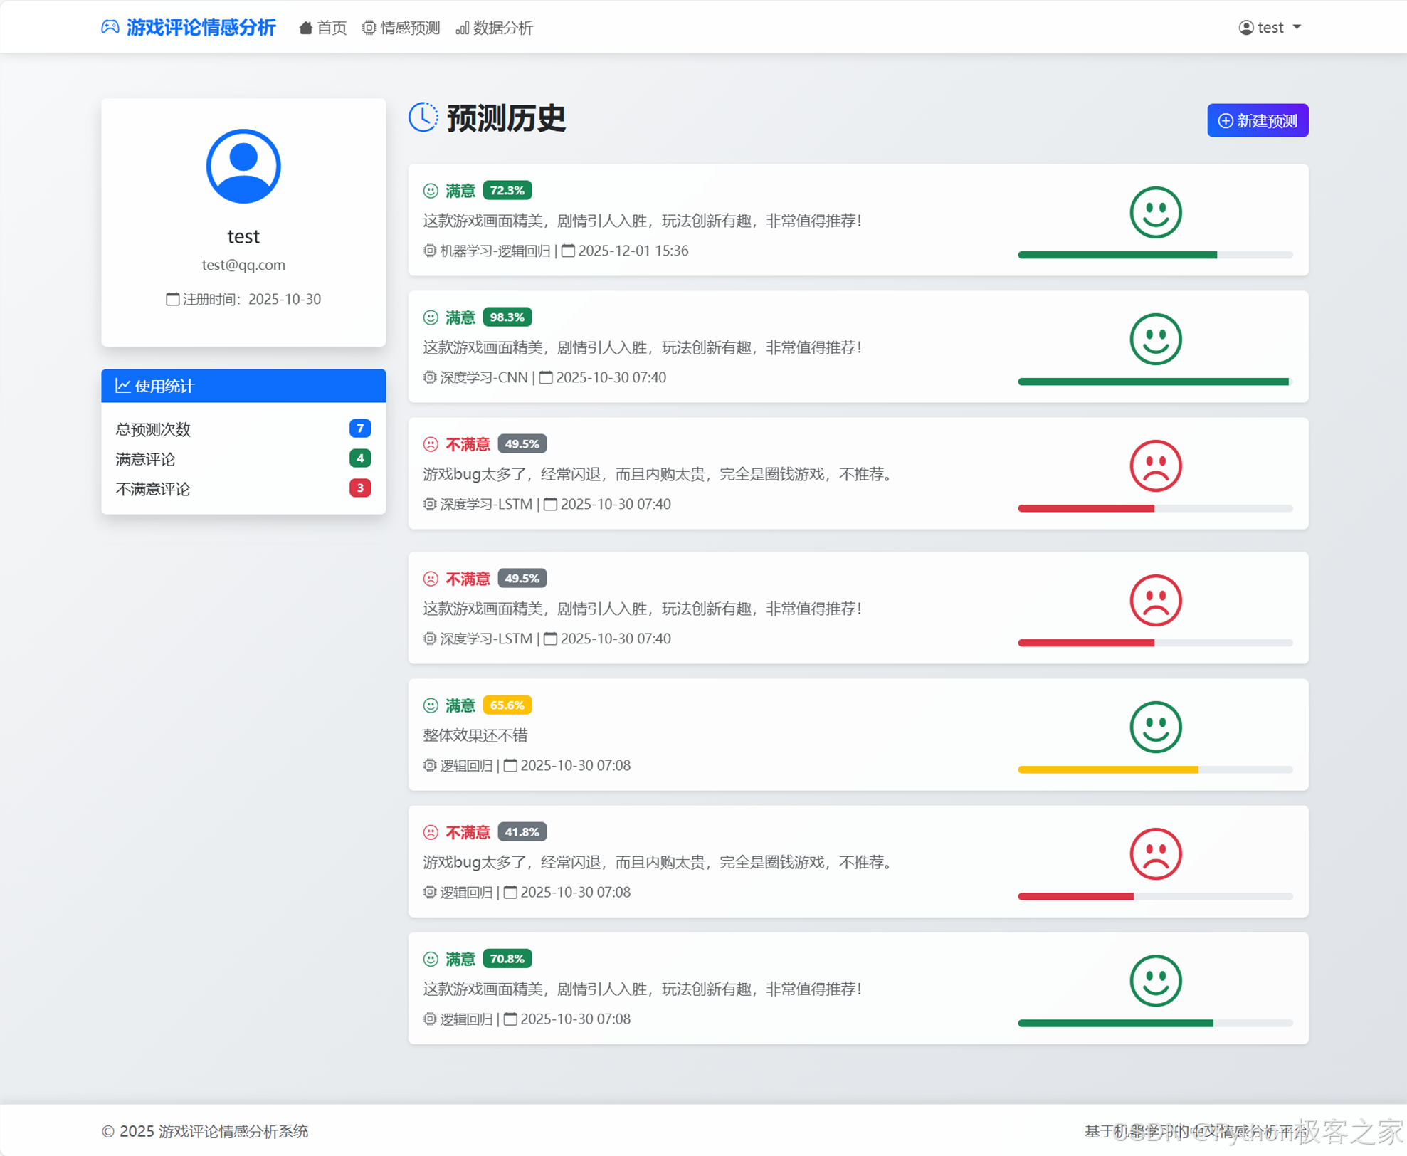
Task: Click the large smiley on 72.3% card
Action: coord(1155,212)
